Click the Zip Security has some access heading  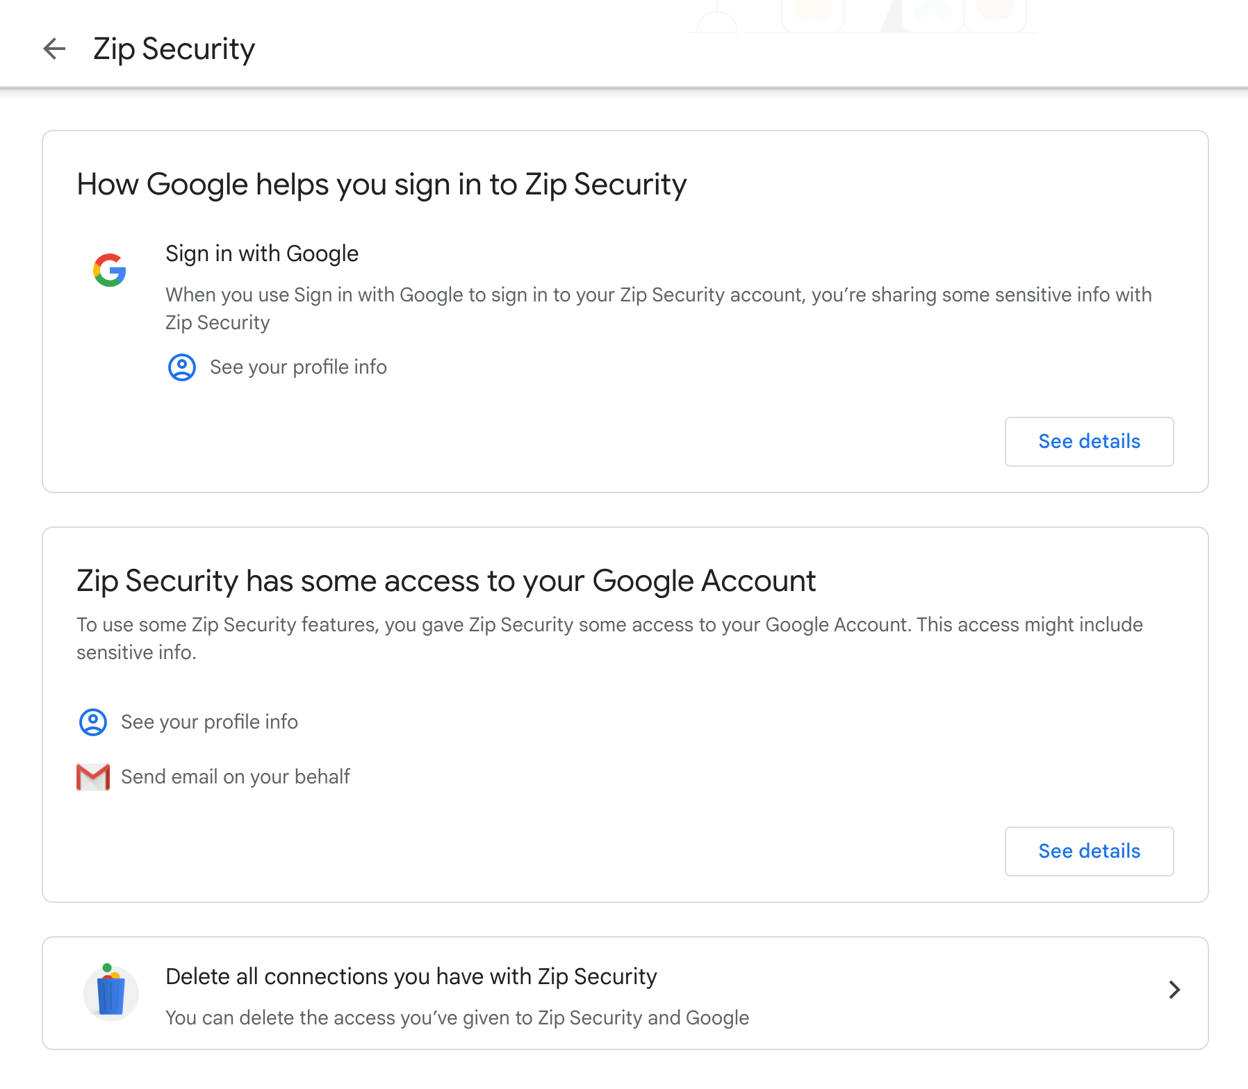coord(446,581)
